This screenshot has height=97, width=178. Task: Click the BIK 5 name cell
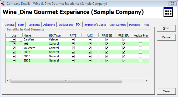click(35, 56)
